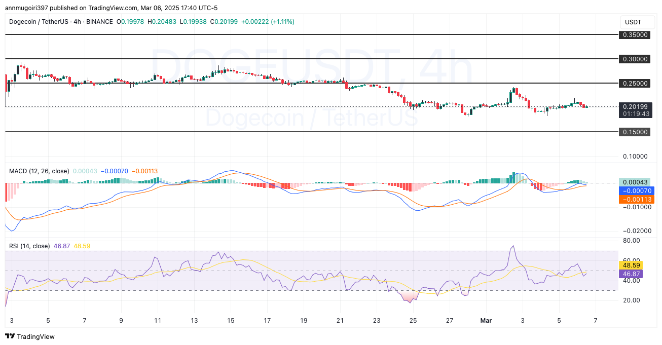
Task: Click the blue −0.00070 MACD axis tag
Action: (636, 190)
